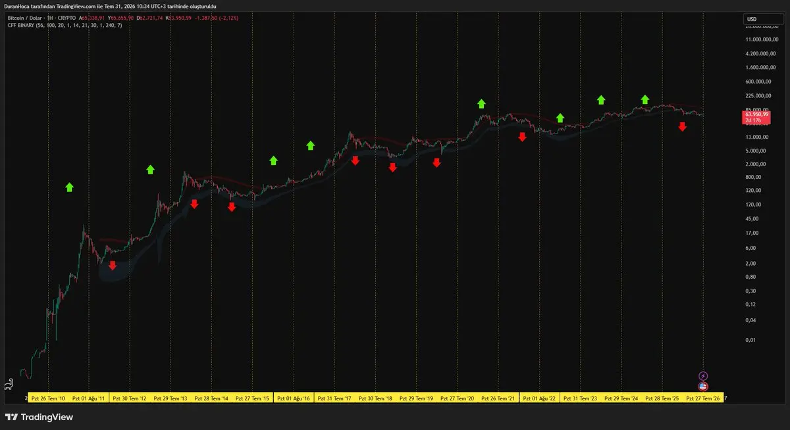Click the 0,01 price axis label
The image size is (790, 430).
point(750,341)
